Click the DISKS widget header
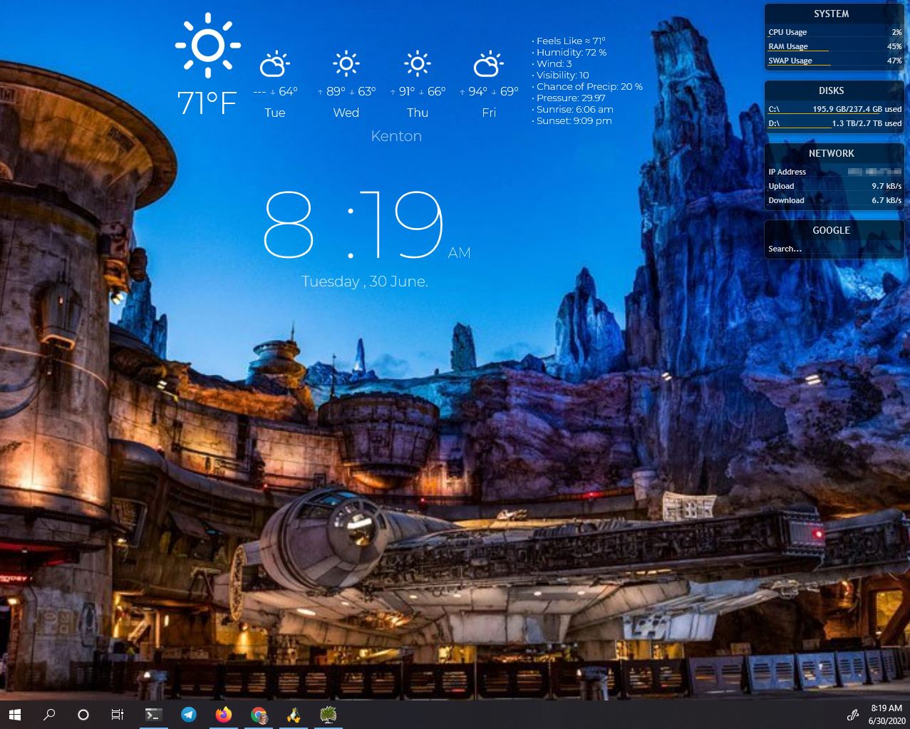The width and height of the screenshot is (910, 729). [831, 91]
